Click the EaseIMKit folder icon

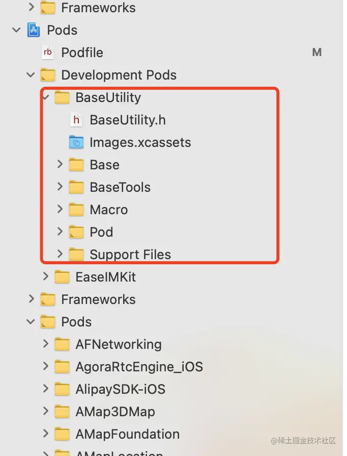pos(62,277)
